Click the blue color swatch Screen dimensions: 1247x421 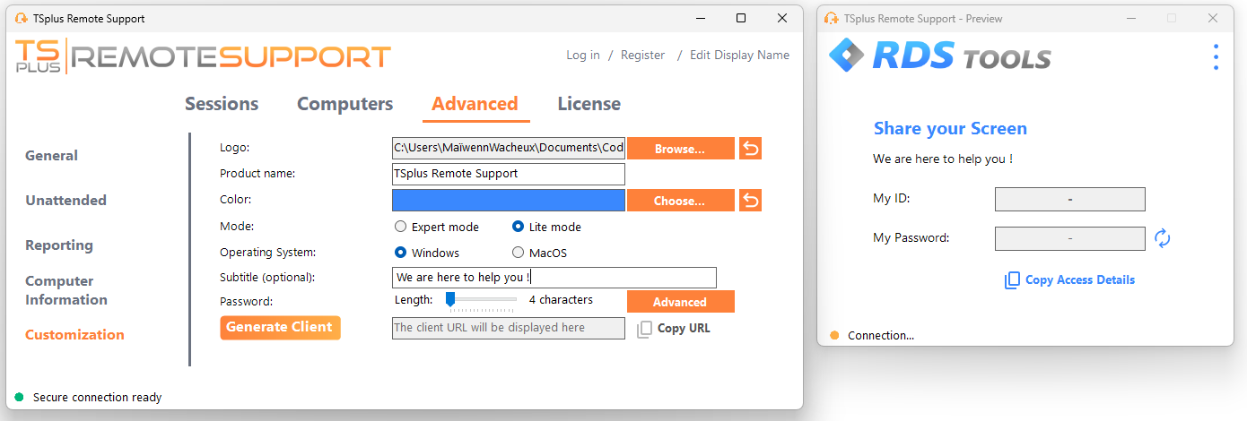click(508, 201)
